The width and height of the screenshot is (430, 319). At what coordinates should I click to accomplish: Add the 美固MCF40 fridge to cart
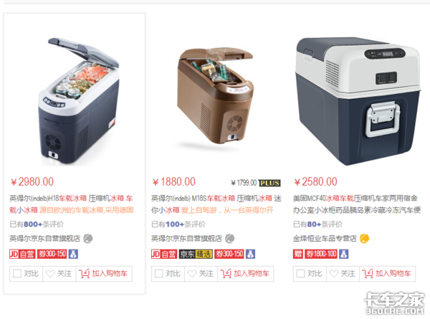click(387, 273)
